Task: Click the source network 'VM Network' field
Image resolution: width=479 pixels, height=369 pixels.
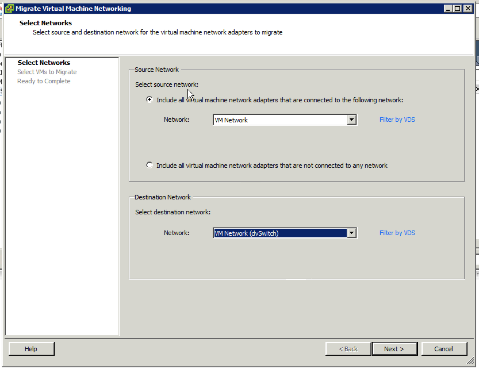Action: (x=280, y=120)
